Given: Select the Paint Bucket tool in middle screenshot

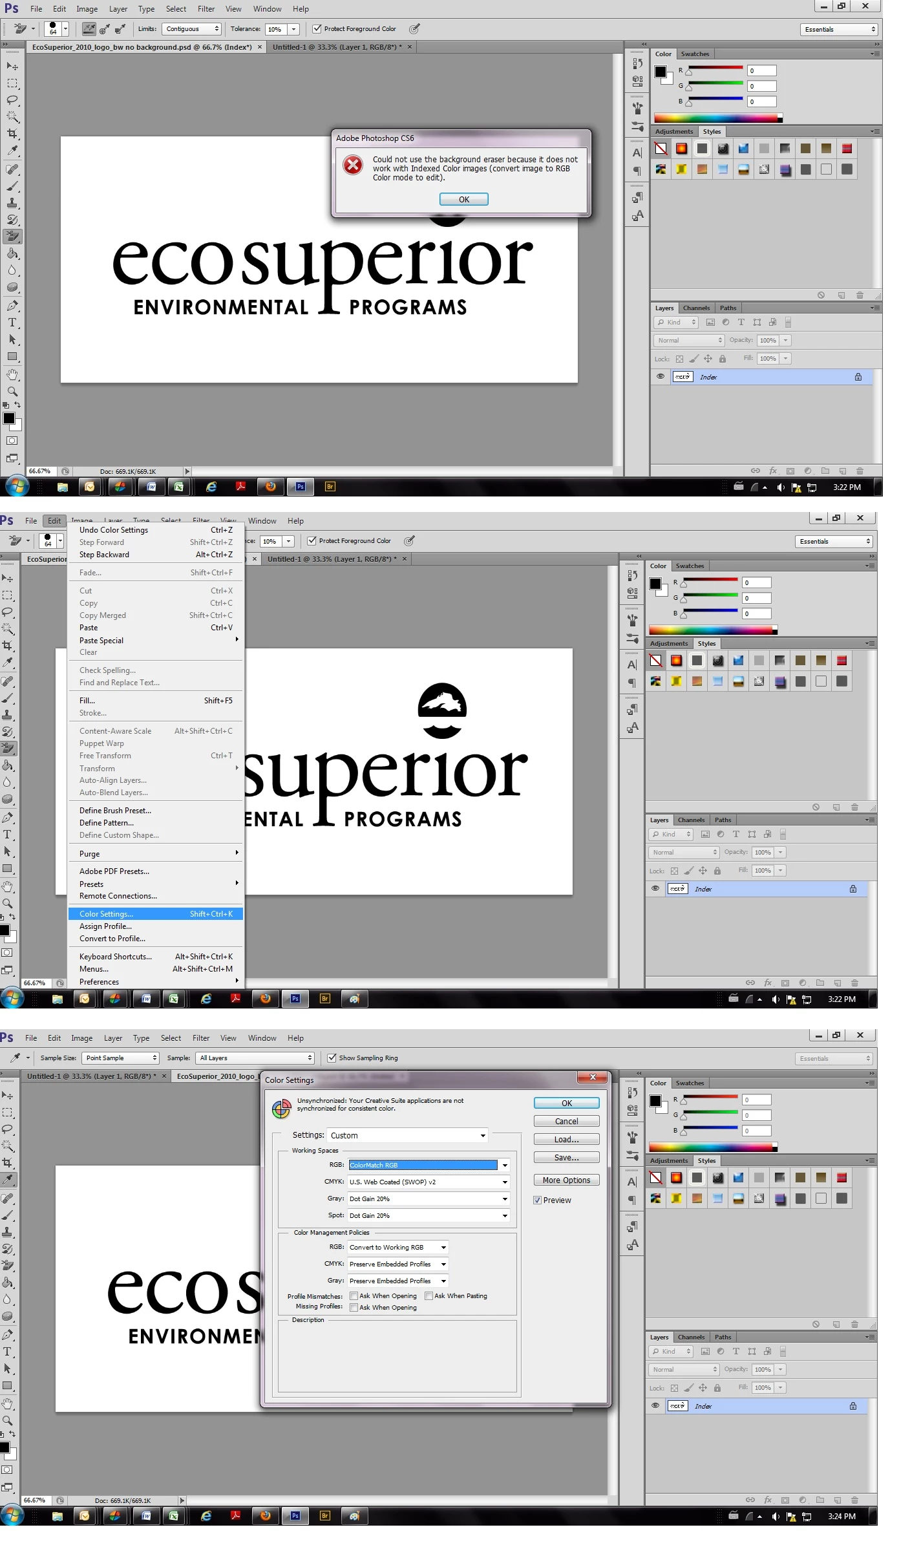Looking at the screenshot, I should (x=7, y=765).
